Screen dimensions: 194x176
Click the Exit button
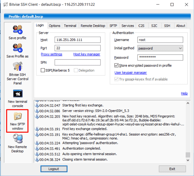click(x=172, y=169)
